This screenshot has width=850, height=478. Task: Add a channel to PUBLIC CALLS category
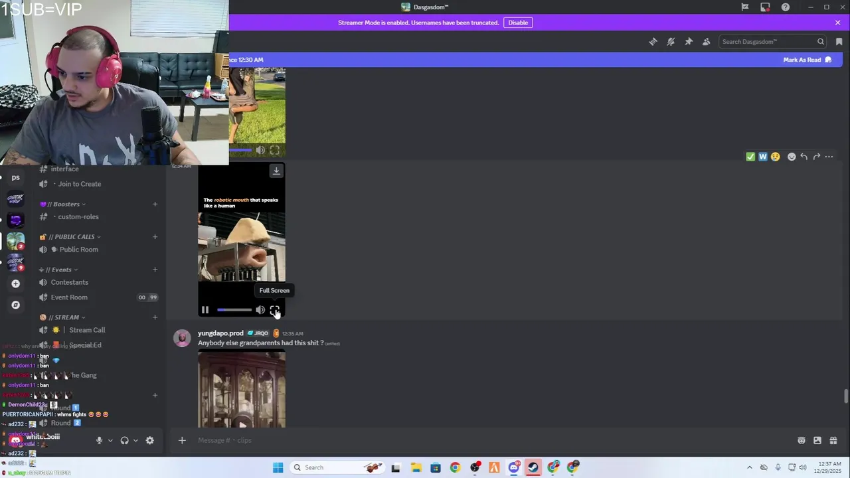(x=155, y=237)
